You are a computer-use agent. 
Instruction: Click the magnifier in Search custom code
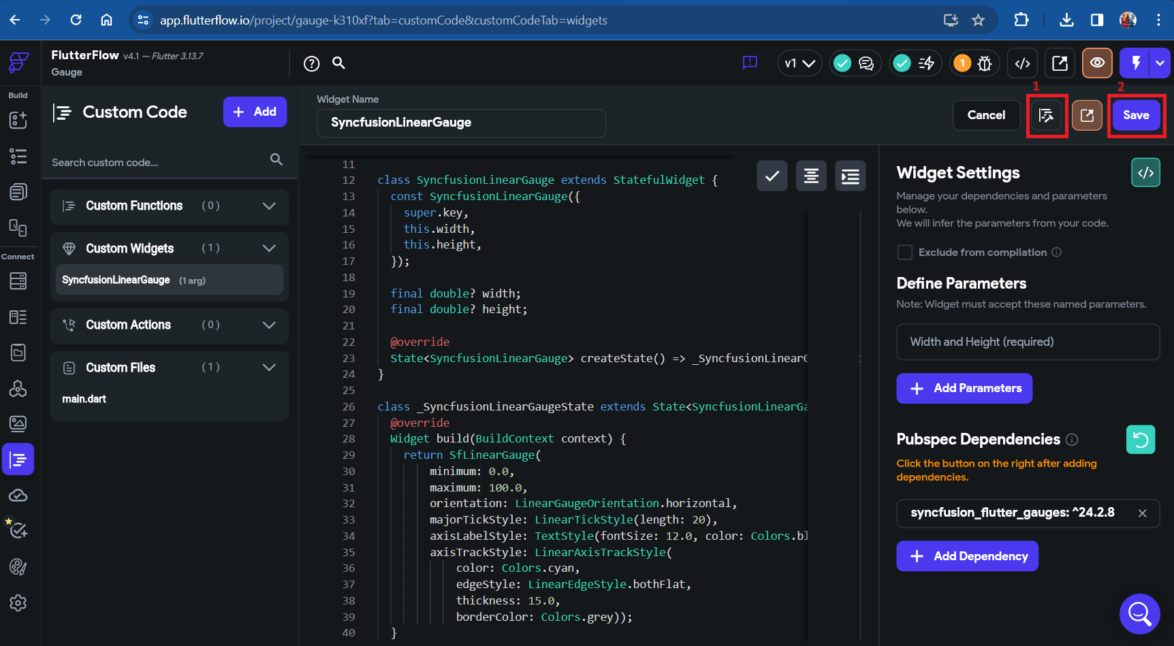point(276,159)
